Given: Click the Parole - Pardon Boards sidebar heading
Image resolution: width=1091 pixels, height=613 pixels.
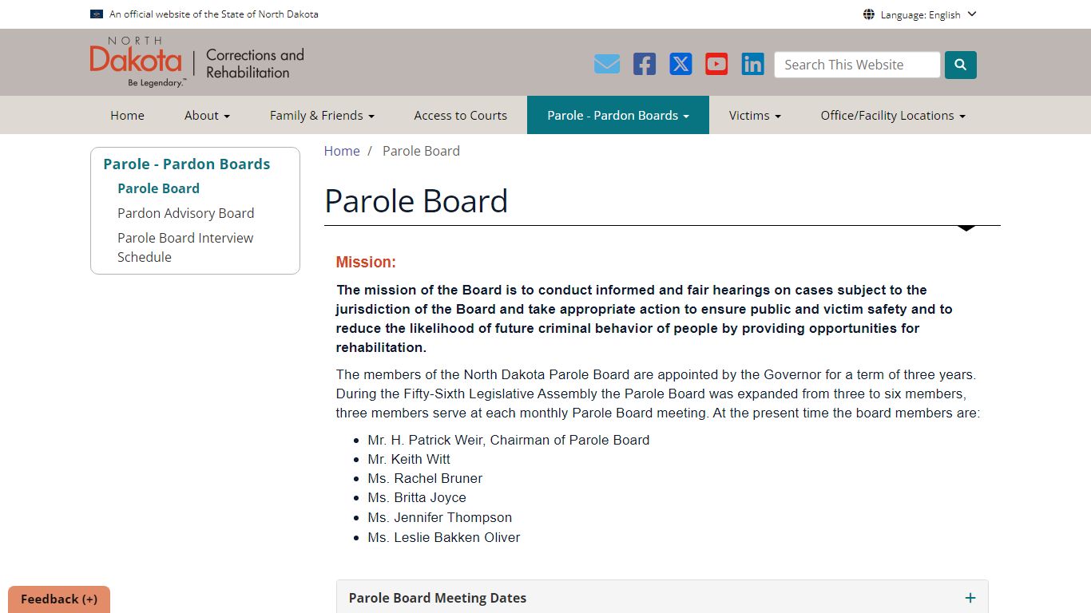Looking at the screenshot, I should tap(186, 164).
